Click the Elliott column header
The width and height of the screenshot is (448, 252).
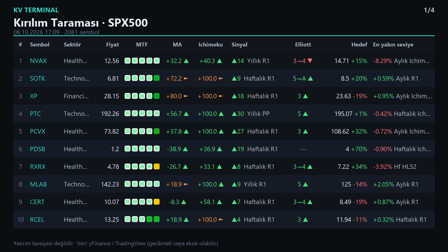point(303,44)
